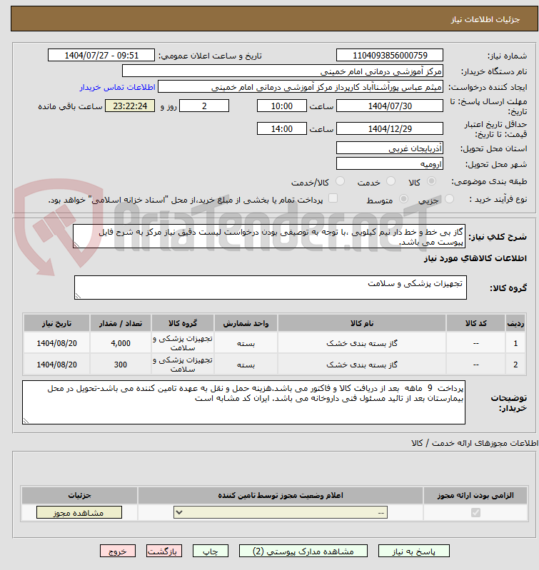
Task: Click the پاسخ به نیاز button
Action: click(x=414, y=551)
